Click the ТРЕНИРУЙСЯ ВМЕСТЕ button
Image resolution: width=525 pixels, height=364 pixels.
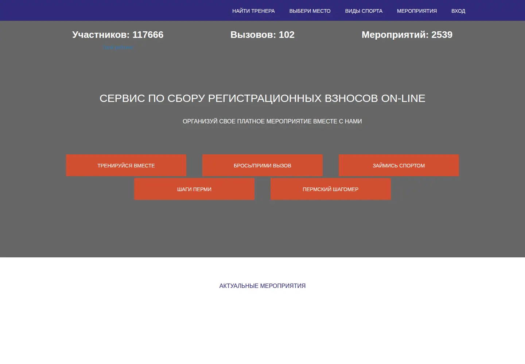point(126,165)
